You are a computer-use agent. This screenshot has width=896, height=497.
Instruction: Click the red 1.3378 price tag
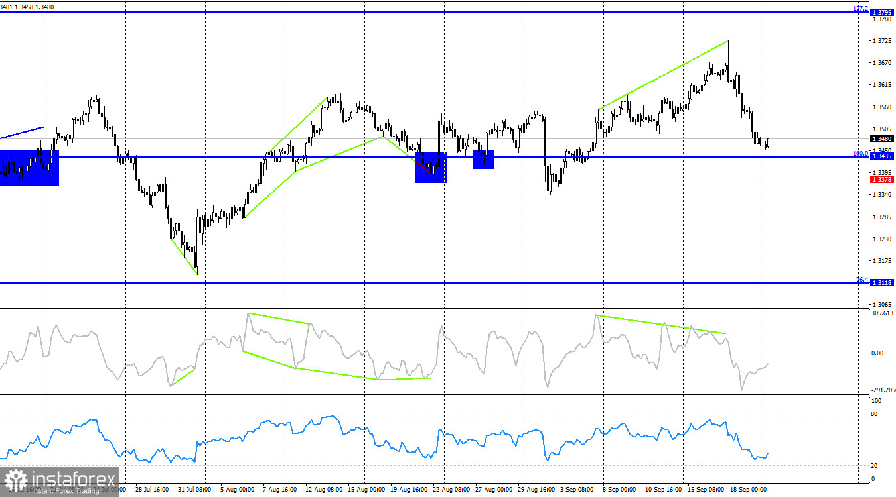point(882,179)
